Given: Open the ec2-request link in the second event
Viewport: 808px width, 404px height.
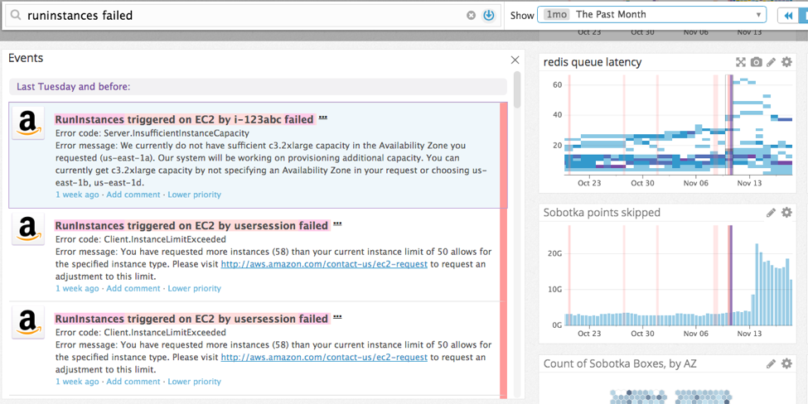Looking at the screenshot, I should click(x=324, y=264).
